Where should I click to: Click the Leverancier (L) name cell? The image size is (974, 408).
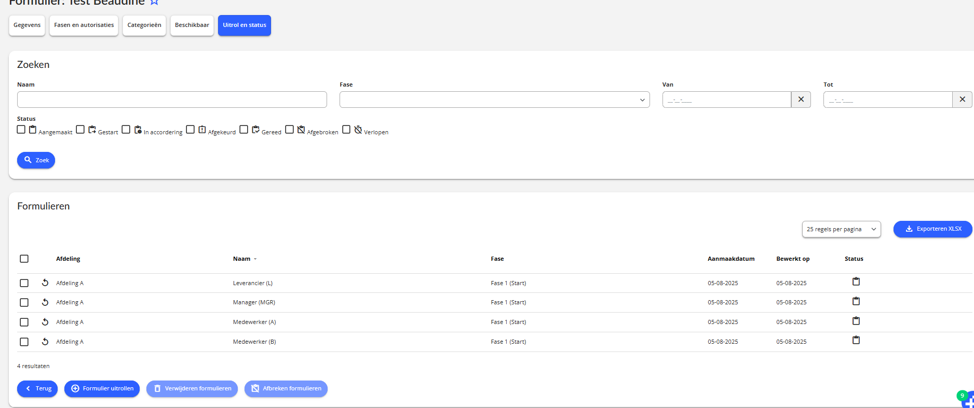[253, 283]
